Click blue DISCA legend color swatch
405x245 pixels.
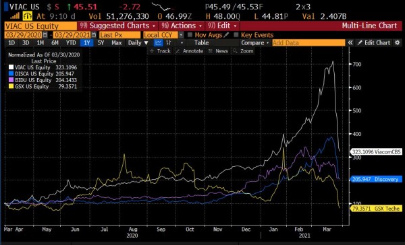[x=11, y=73]
